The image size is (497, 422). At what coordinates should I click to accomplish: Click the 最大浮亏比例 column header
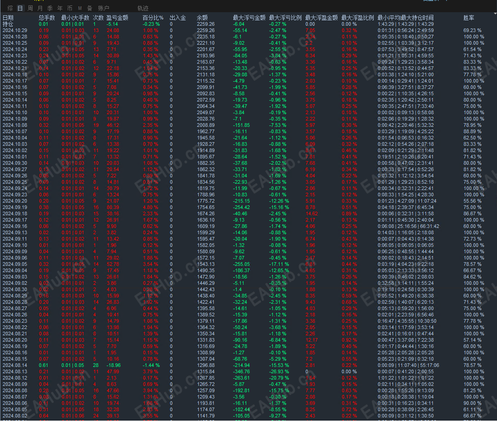(x=285, y=18)
